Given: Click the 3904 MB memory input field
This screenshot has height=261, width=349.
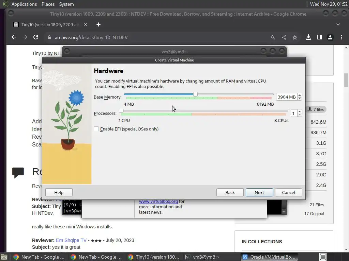Looking at the screenshot, I should click(286, 97).
